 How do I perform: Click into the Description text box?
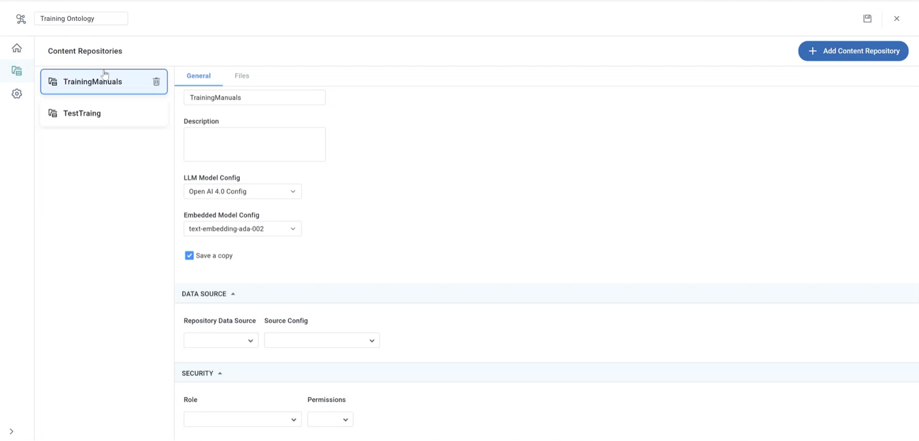254,145
